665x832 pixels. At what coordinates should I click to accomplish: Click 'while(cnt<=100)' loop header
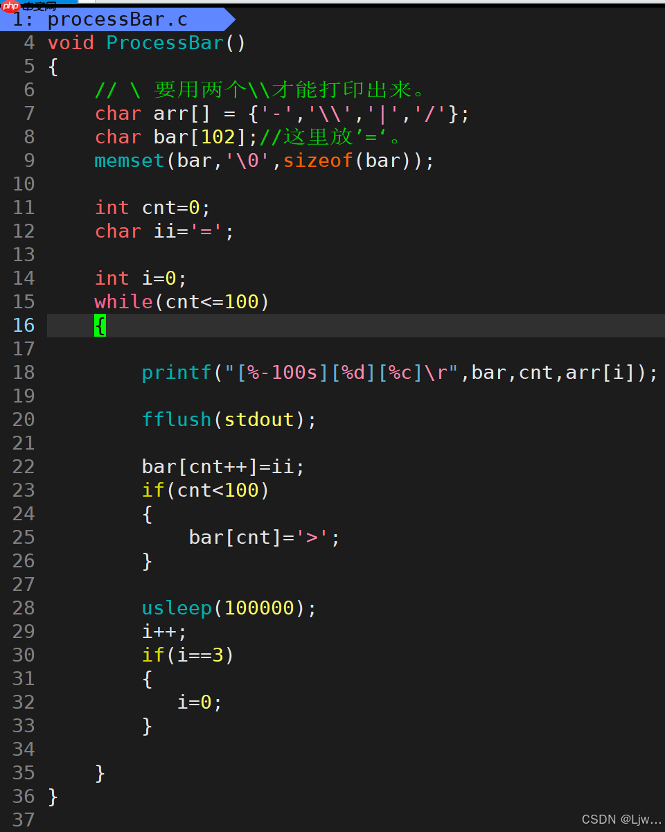click(182, 302)
